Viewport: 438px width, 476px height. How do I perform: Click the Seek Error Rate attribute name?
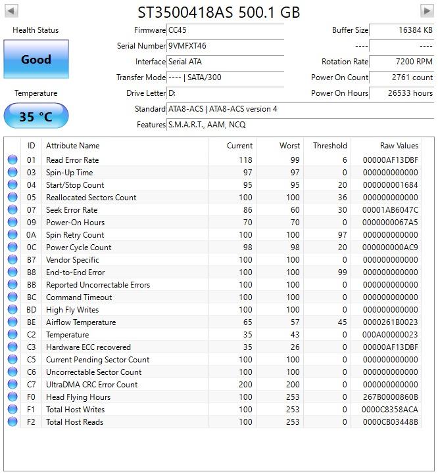click(72, 209)
